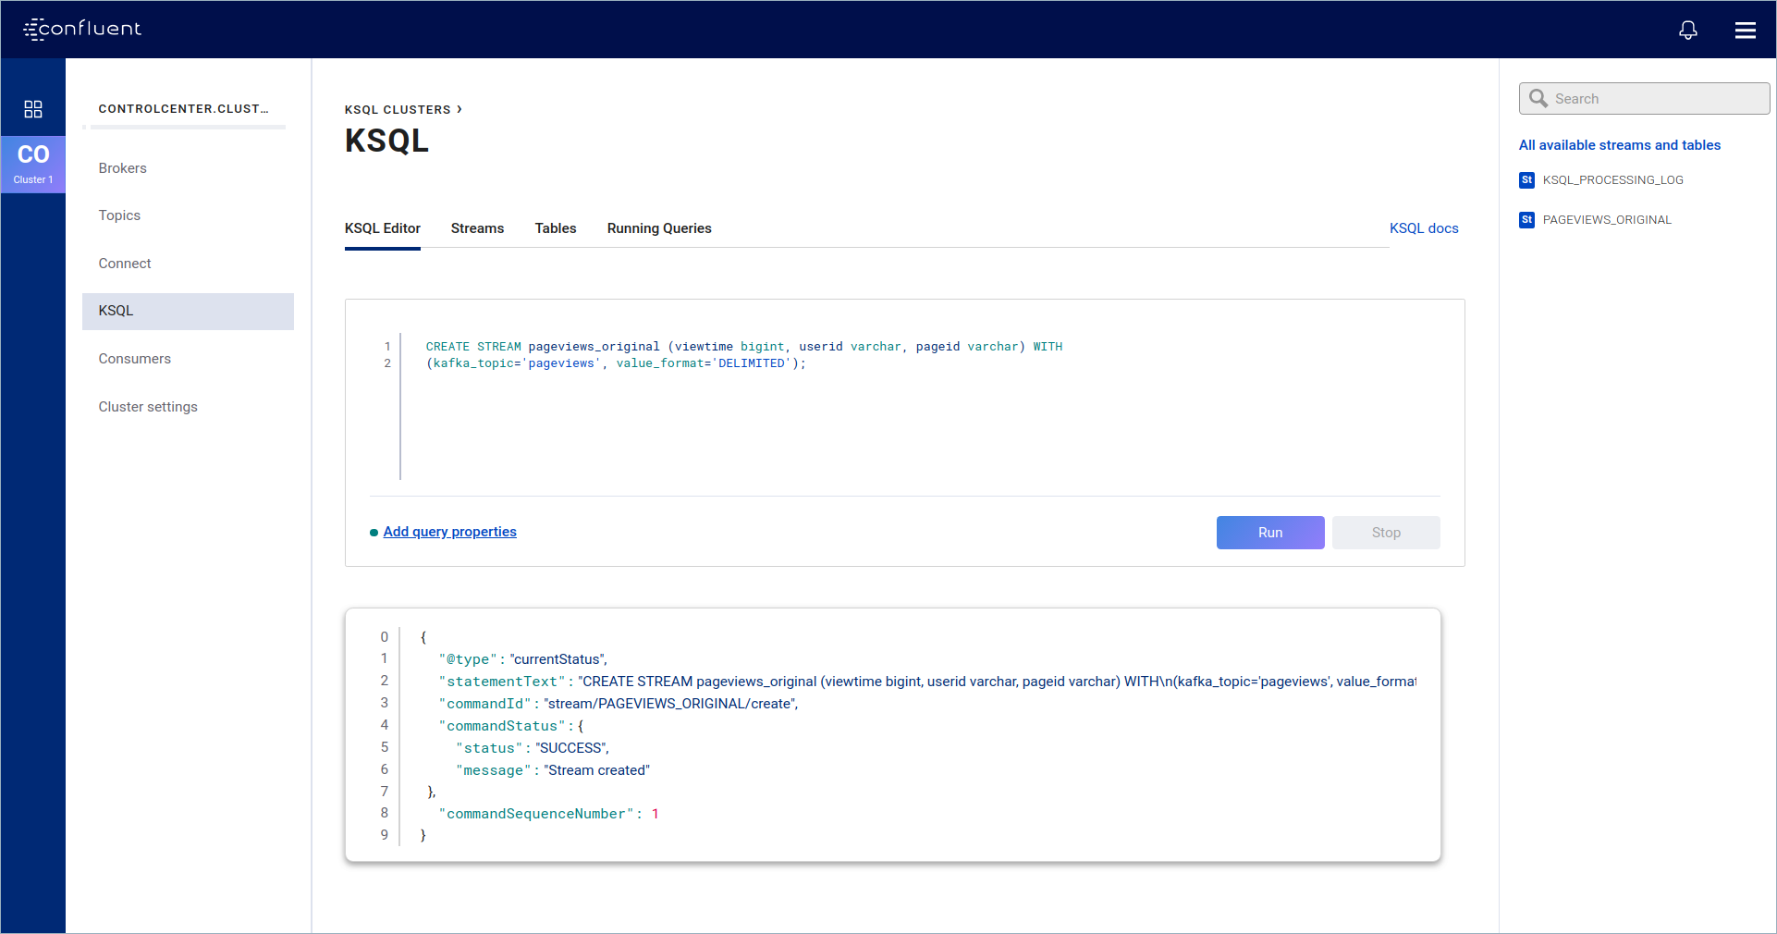Open the KSQL docs link

(x=1423, y=228)
